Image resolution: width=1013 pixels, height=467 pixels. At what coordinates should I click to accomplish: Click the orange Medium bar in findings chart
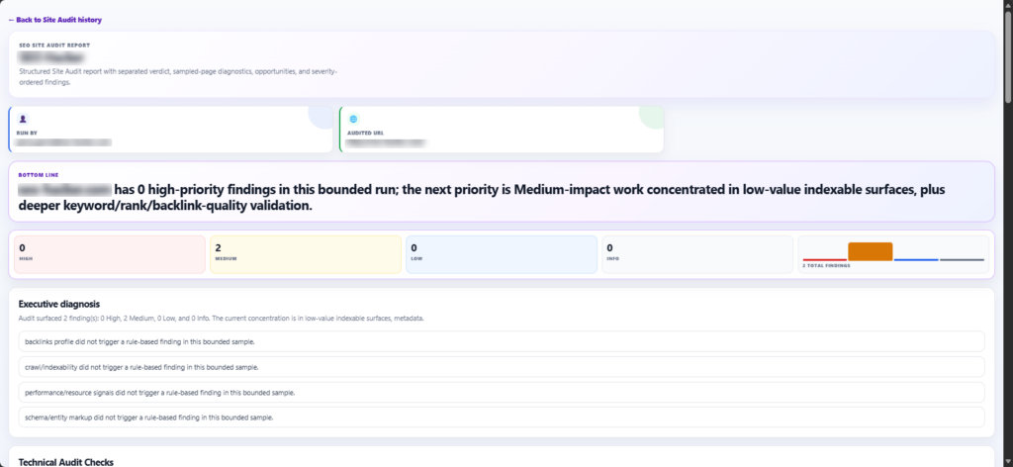click(871, 251)
